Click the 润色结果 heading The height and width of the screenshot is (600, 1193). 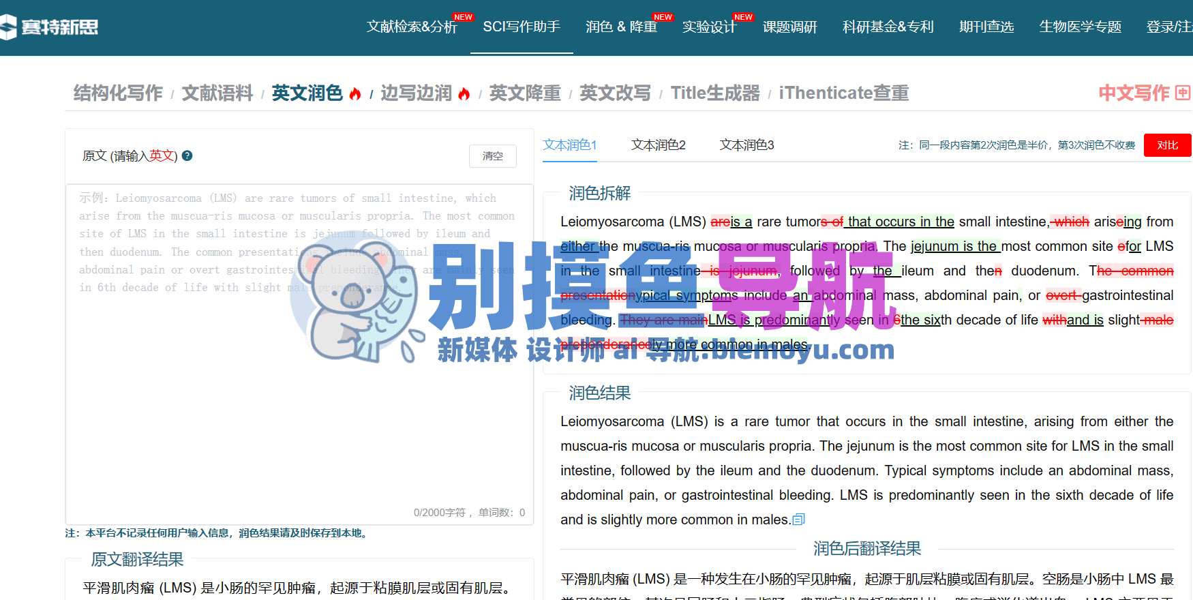click(600, 393)
